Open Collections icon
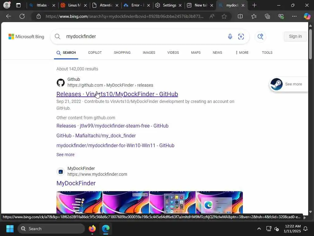This screenshot has height=236, width=314. pos(267,16)
